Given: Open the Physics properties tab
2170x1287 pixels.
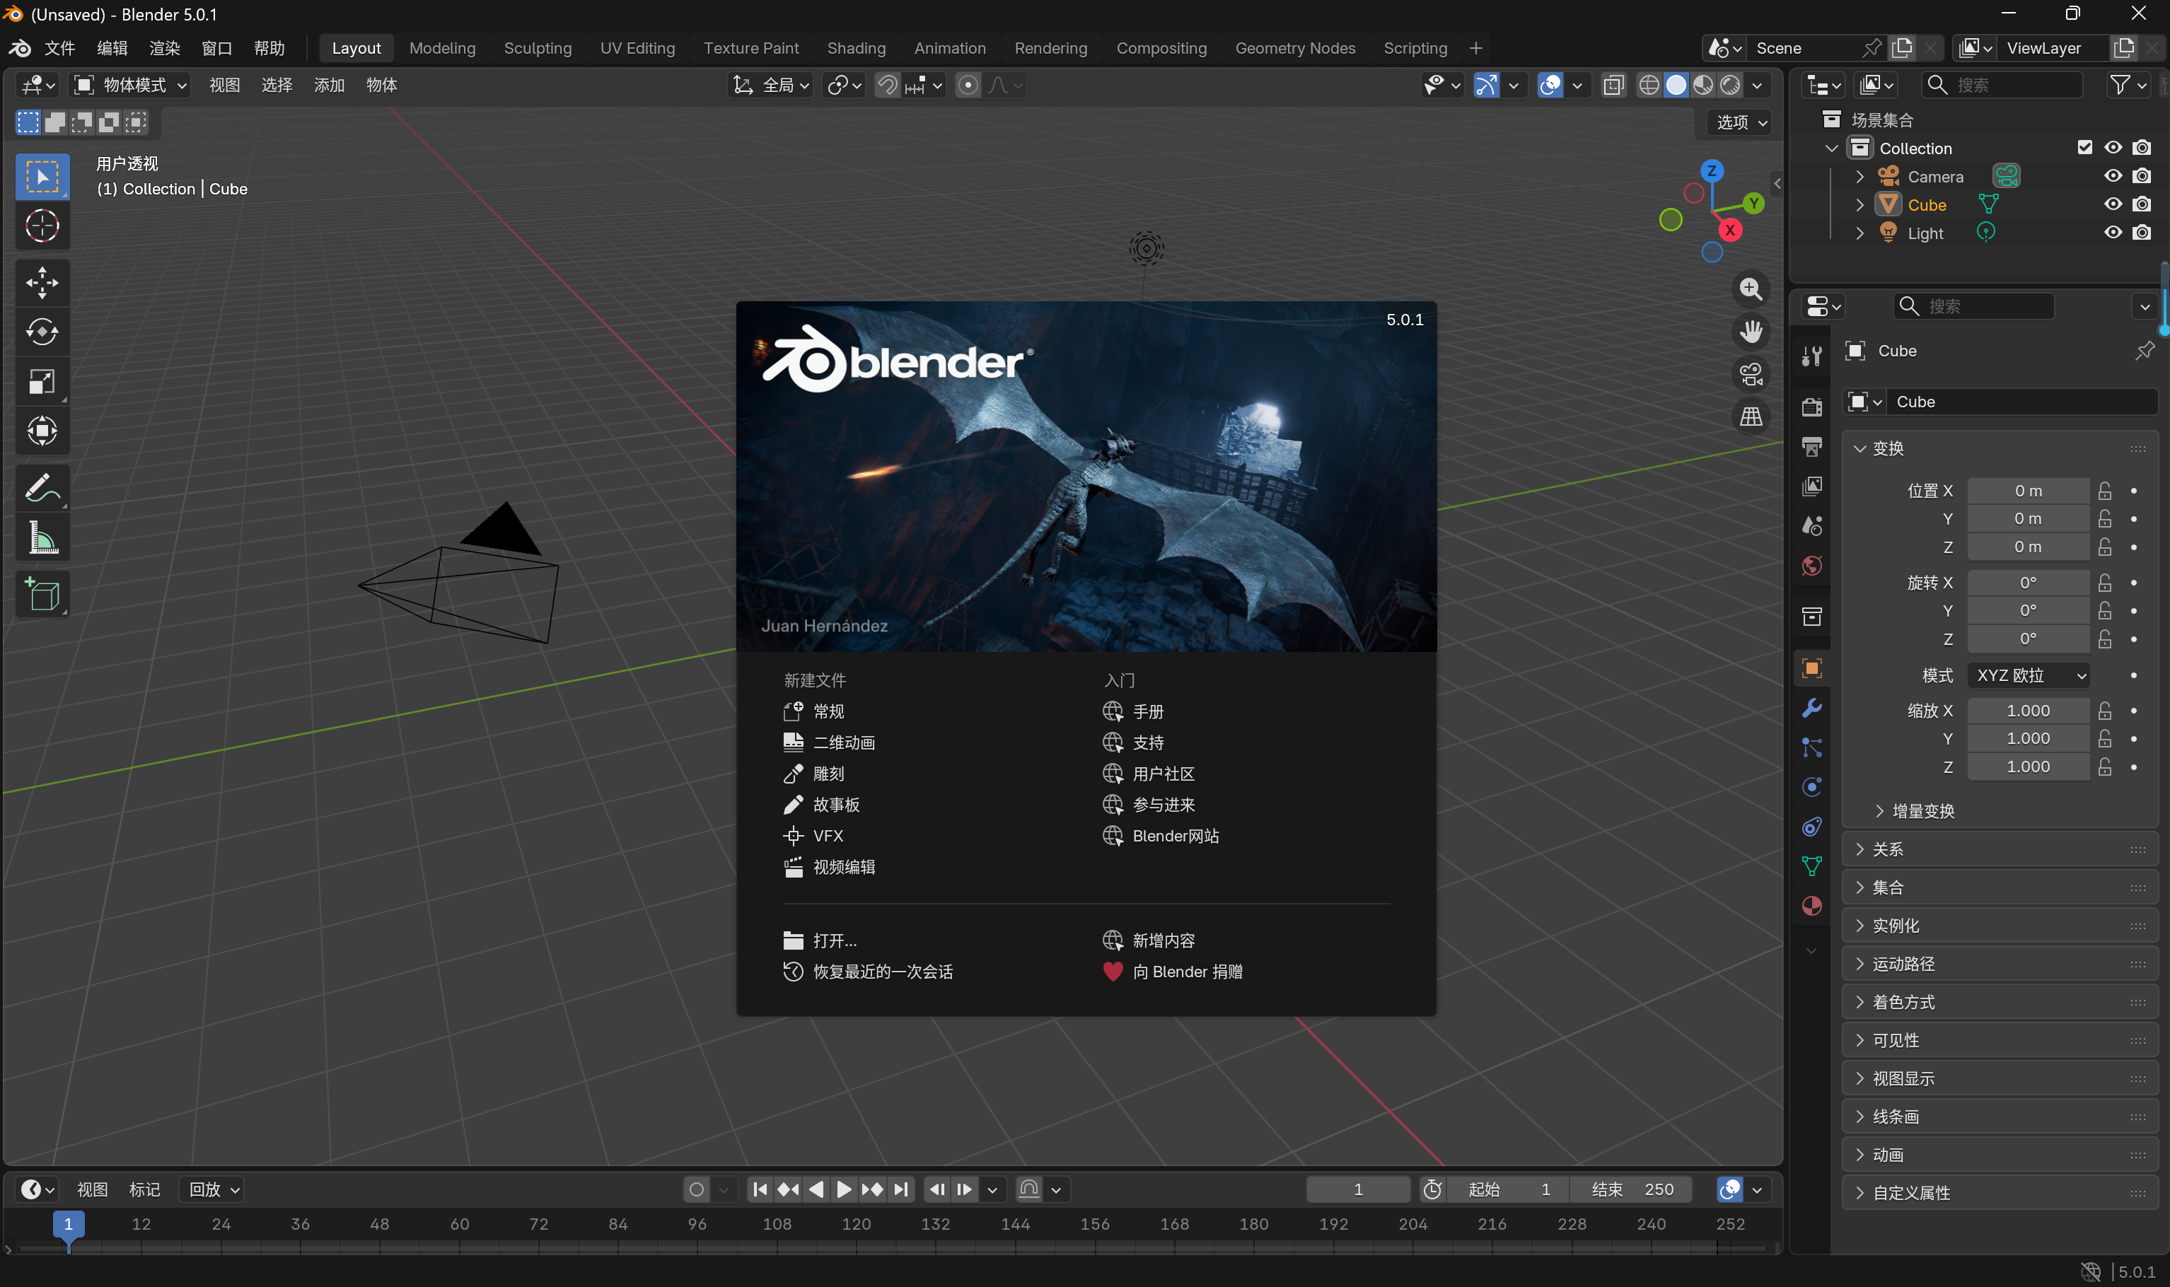Looking at the screenshot, I should click(x=1811, y=786).
